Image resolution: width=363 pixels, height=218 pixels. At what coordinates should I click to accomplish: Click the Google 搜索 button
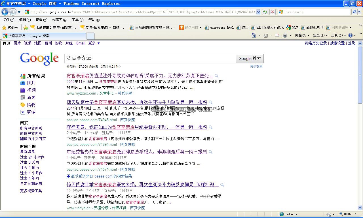(250, 59)
